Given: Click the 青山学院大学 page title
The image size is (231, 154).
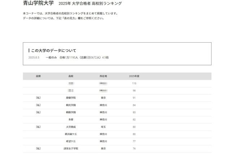Looking at the screenshot, I should coord(38,3).
